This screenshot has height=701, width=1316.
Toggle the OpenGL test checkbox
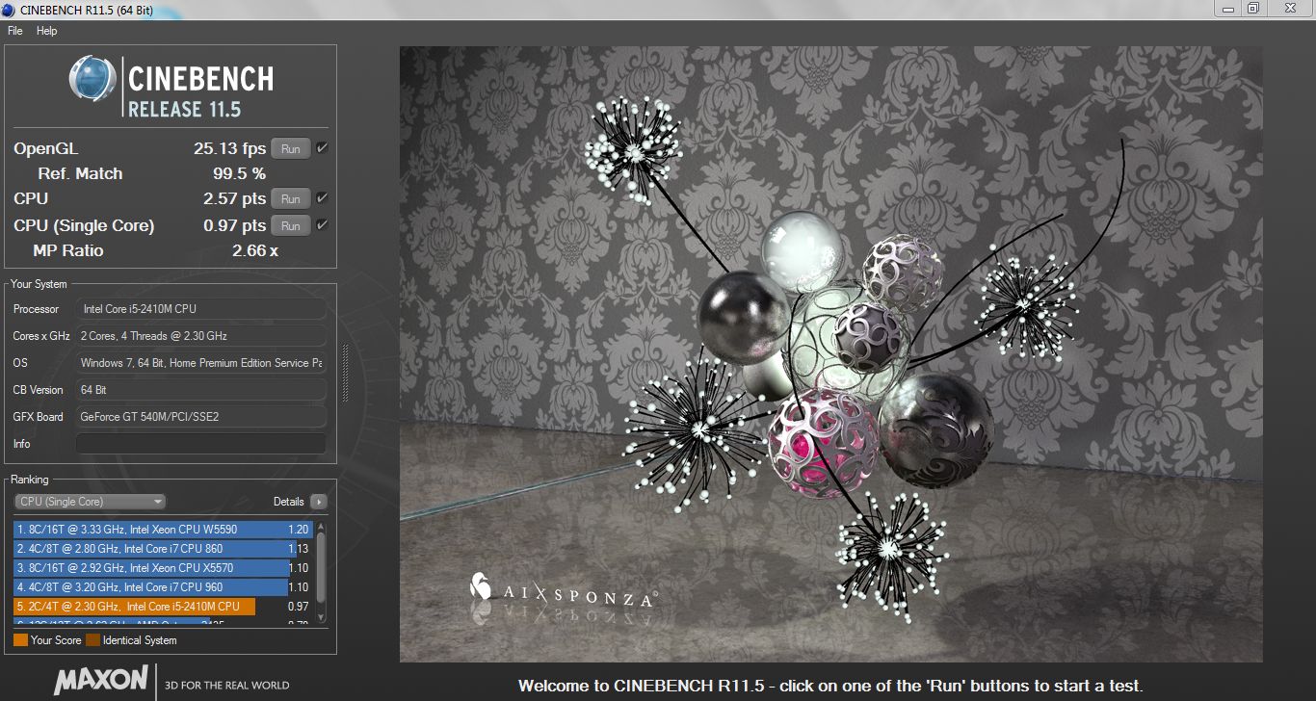(x=322, y=148)
